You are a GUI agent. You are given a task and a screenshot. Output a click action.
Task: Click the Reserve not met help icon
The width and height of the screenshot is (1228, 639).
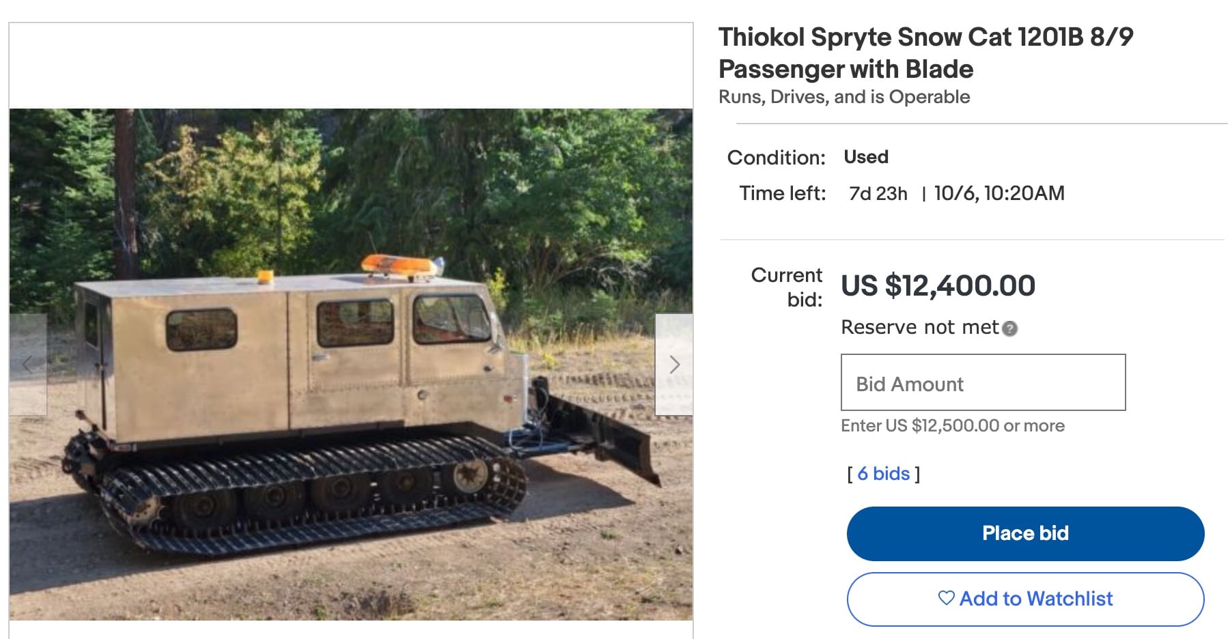[1010, 329]
